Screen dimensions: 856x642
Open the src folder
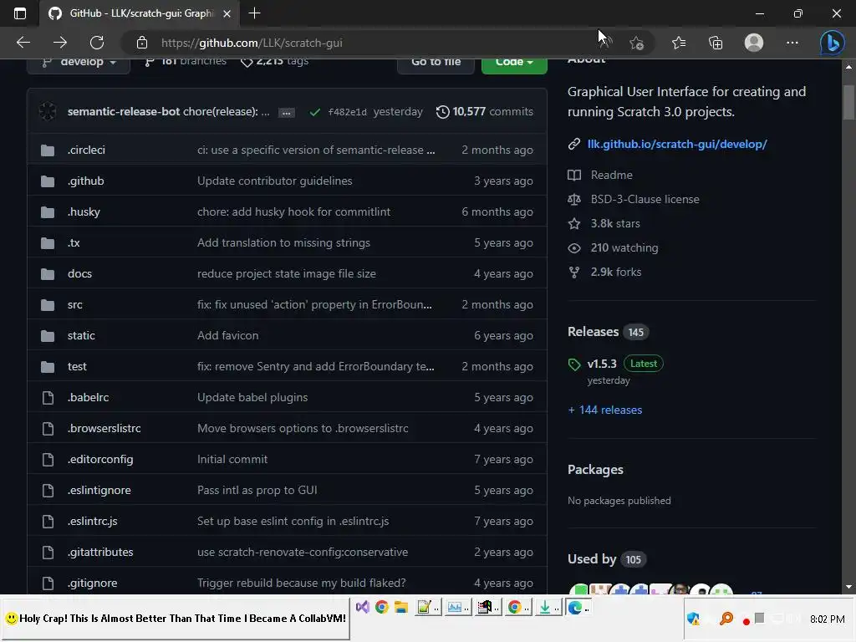(74, 304)
